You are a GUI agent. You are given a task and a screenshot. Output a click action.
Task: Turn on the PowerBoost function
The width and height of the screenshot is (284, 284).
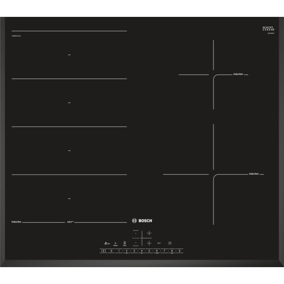pos(115,244)
